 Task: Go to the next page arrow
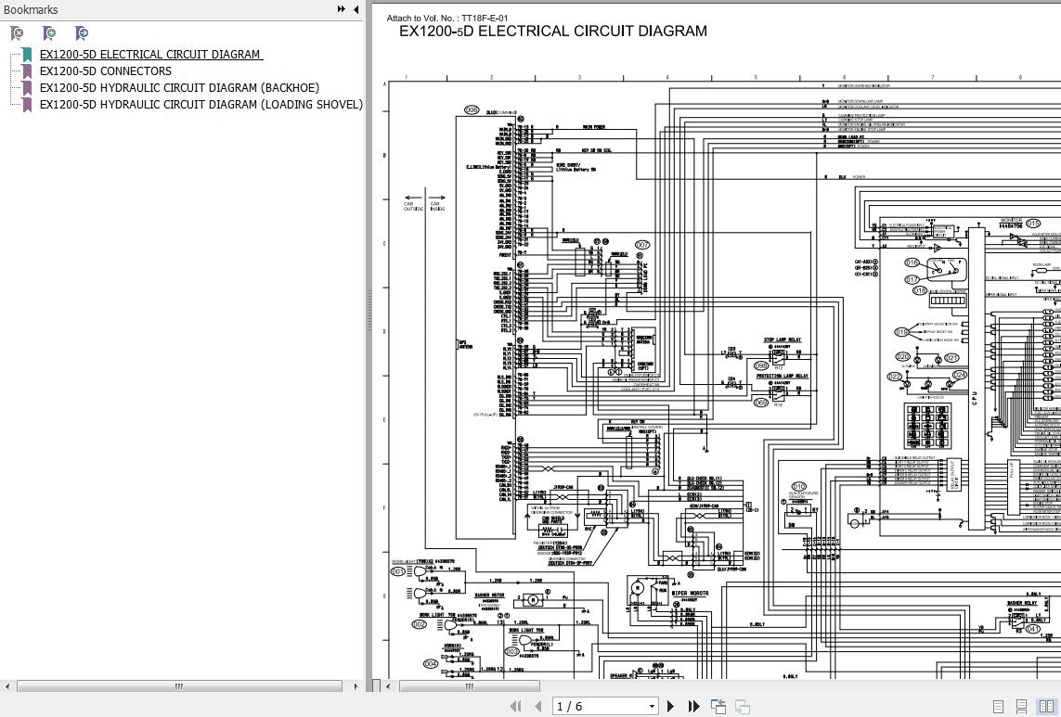tap(671, 707)
